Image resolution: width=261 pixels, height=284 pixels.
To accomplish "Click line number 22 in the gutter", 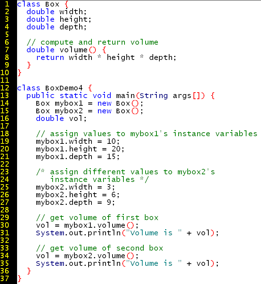I will (5, 164).
